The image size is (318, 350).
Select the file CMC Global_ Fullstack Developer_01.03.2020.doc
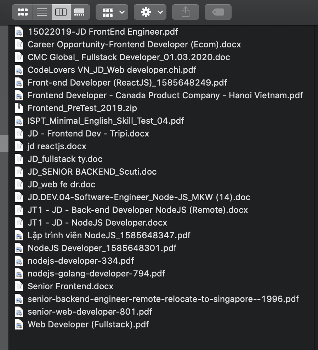[x=129, y=57]
